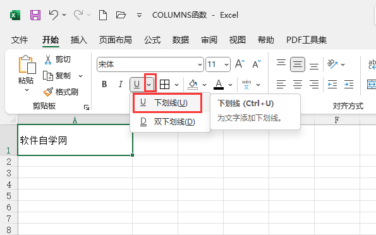Select row 5 header
Viewport: 376px width, 235px height.
click(x=9, y=196)
